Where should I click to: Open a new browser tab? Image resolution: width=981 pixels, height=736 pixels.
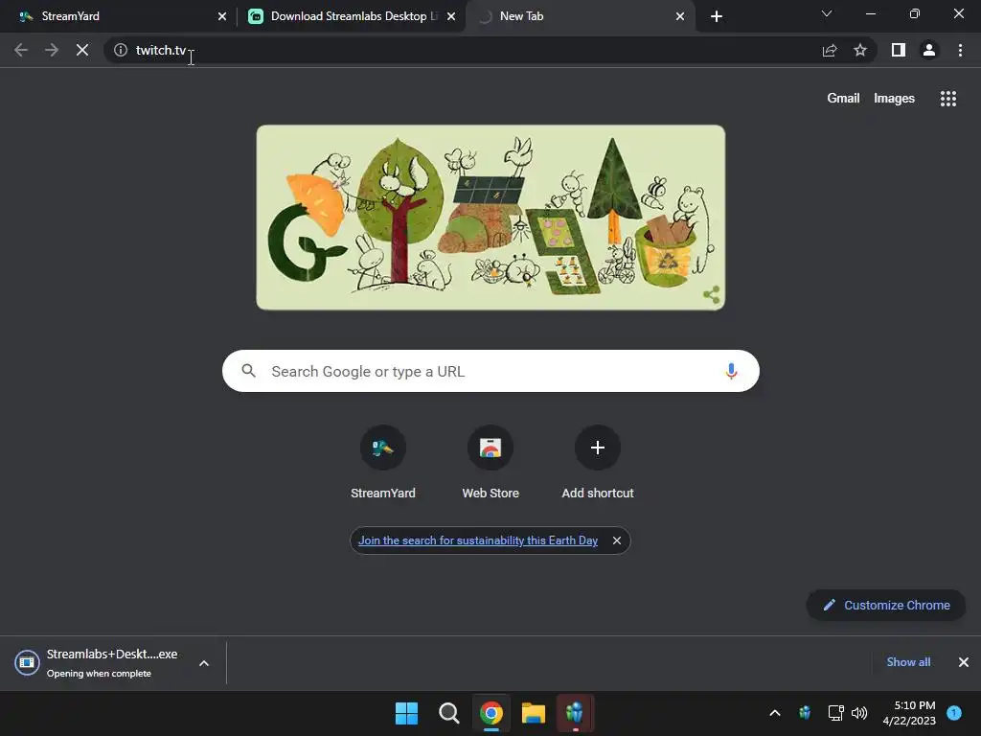point(717,16)
